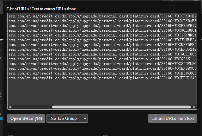This screenshot has width=202, height=136.
Task: Click the URL line ending W0CGSAS1
Action: click(100, 59)
